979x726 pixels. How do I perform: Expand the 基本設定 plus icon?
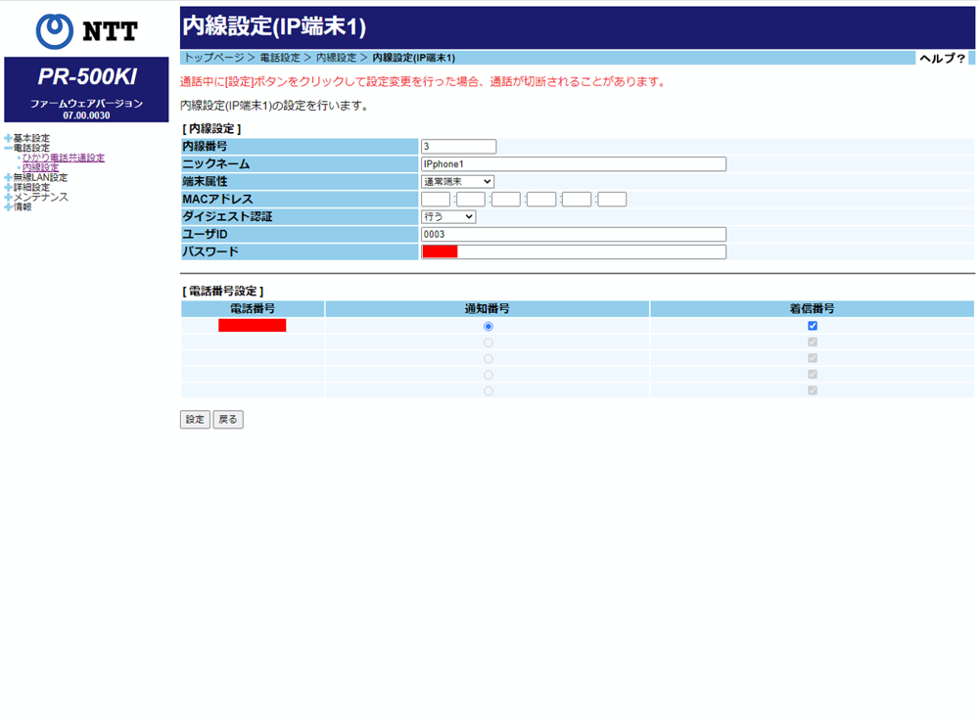(8, 138)
